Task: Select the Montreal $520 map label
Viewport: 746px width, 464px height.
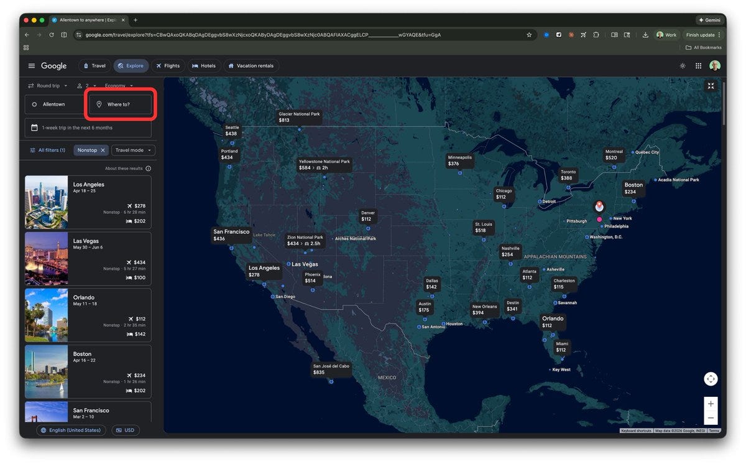Action: (x=614, y=155)
